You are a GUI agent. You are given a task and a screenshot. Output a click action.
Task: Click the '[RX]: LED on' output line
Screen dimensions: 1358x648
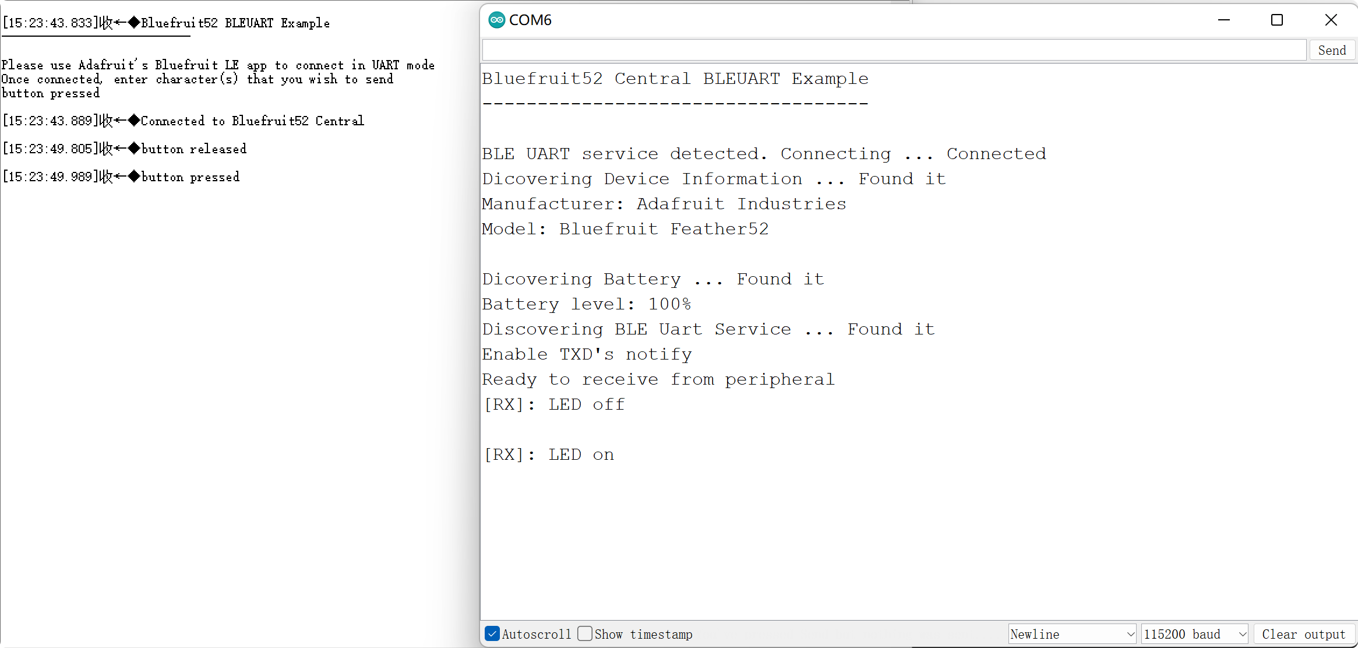click(x=549, y=455)
